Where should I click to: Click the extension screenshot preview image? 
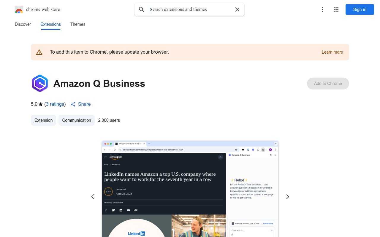190,189
